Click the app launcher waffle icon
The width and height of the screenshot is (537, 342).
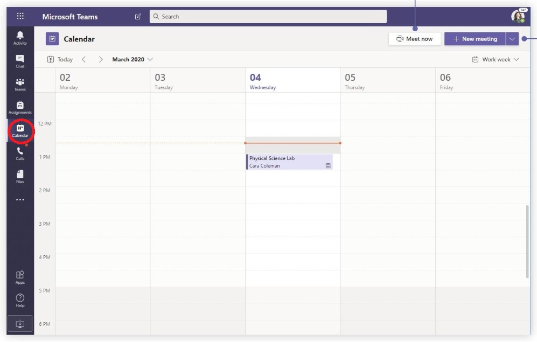(20, 16)
